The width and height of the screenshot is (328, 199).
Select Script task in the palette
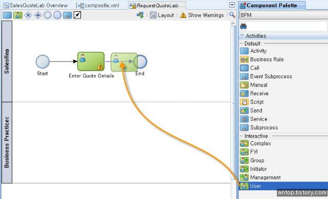(252, 102)
